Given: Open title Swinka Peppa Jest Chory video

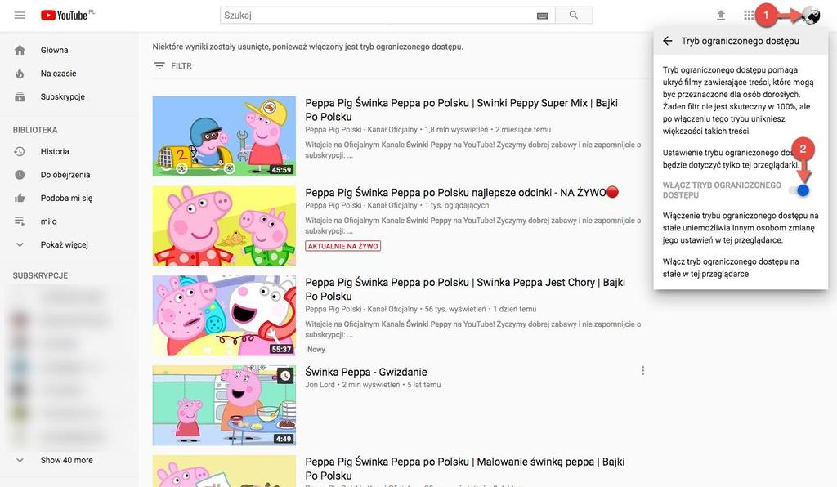Looking at the screenshot, I should pos(465,289).
